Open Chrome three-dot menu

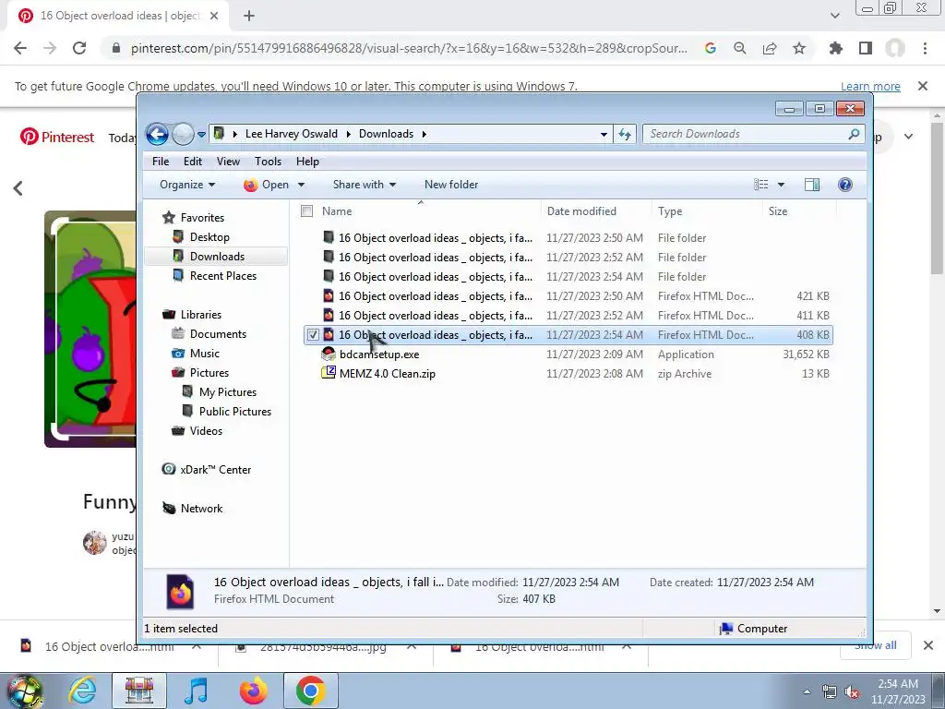[x=925, y=48]
